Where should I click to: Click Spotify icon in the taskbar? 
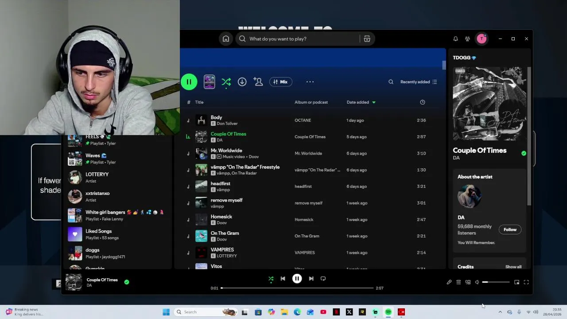coord(388,312)
